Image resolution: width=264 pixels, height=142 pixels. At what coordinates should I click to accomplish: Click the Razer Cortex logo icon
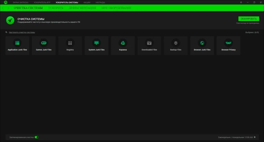coord(6,2)
